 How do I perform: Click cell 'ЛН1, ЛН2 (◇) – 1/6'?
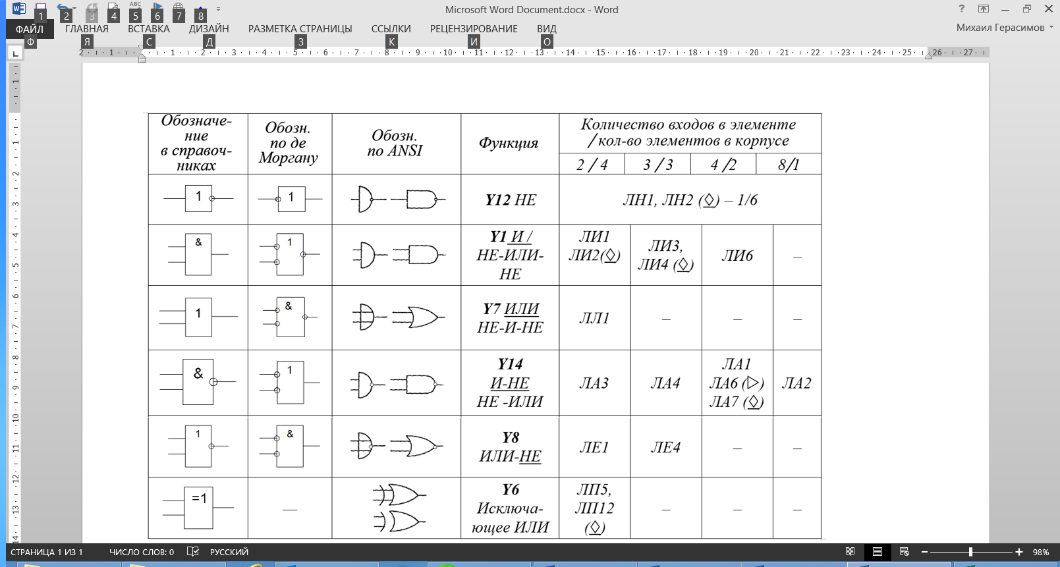690,200
